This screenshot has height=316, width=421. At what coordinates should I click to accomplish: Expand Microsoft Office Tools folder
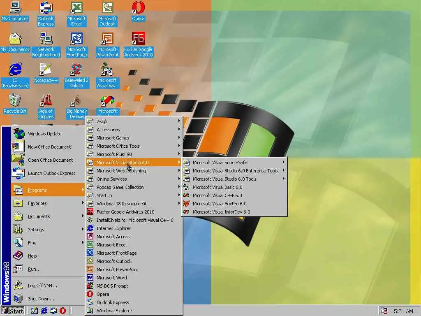(x=134, y=146)
